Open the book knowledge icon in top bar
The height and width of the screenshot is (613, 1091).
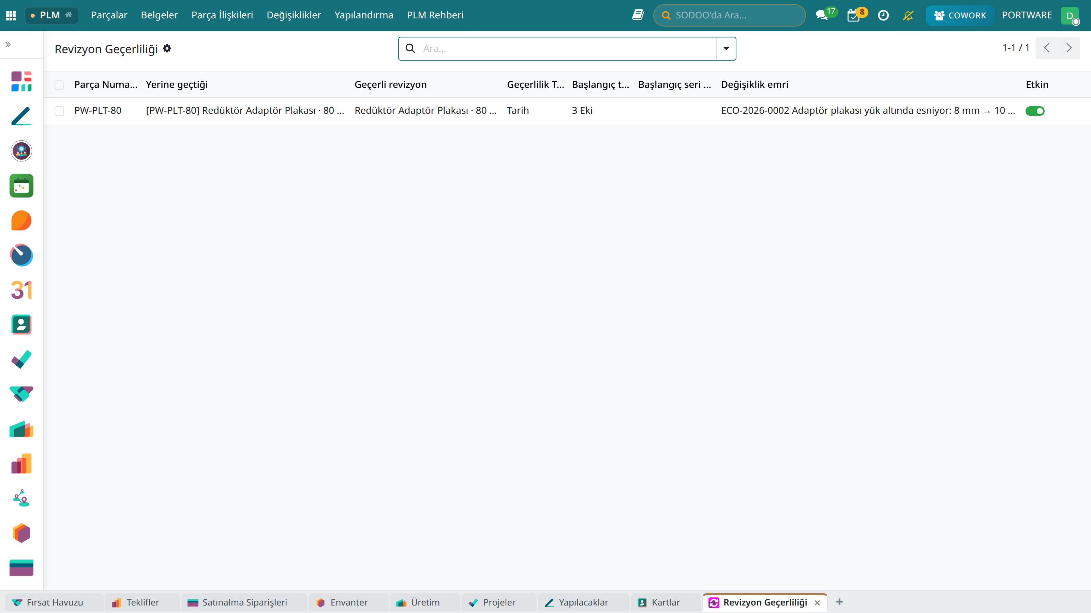(638, 15)
